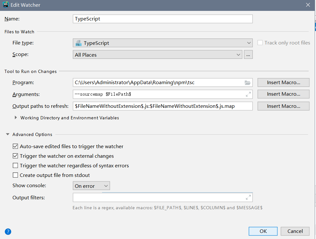Collapse the Advanced Options section
The image size is (316, 239).
click(8, 135)
